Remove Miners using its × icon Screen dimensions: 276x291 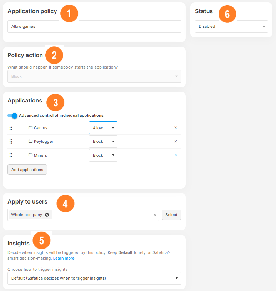coord(175,155)
